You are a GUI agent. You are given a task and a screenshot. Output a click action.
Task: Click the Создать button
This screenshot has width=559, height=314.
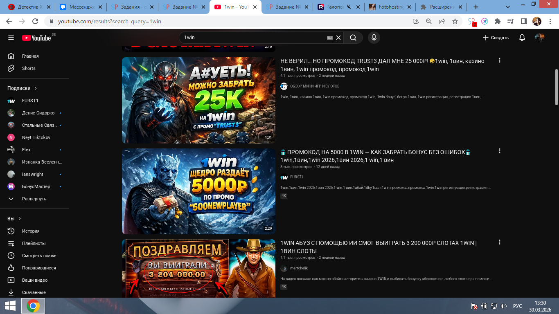(x=496, y=38)
